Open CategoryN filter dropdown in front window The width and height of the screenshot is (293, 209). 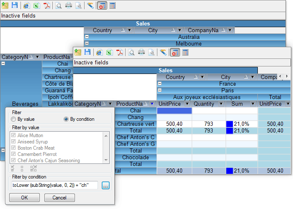coord(110,104)
